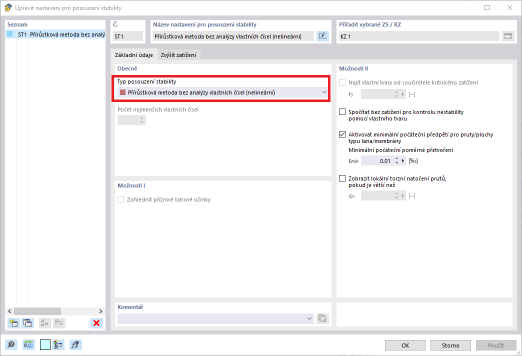522x356 pixels.
Task: Open the load combination selection dialog icon
Action: pyautogui.click(x=508, y=36)
